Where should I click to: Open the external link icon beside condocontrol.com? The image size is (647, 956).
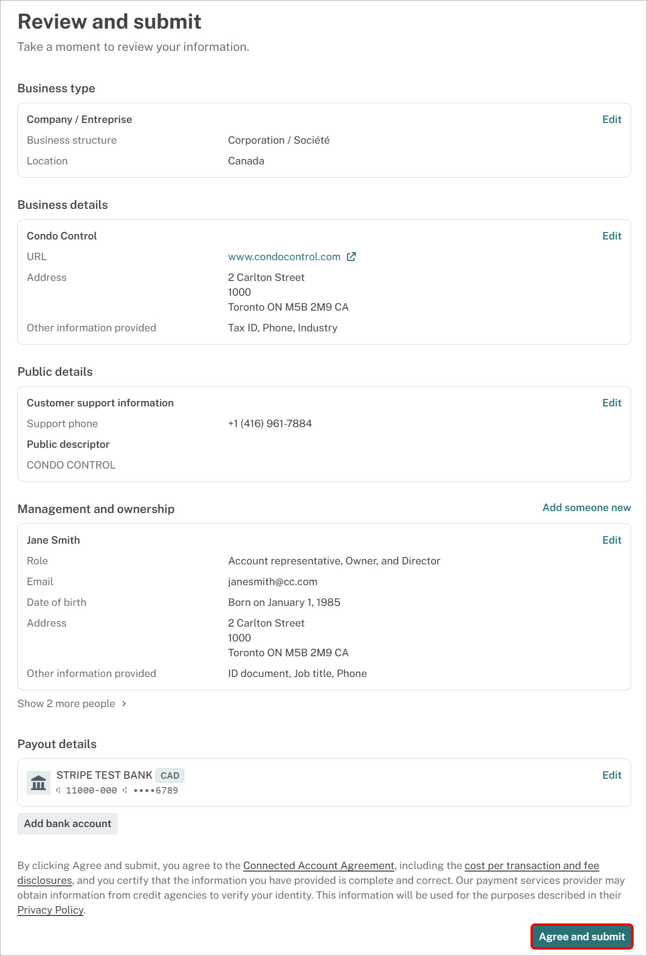[x=351, y=257]
